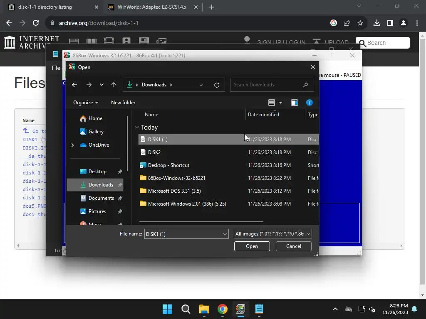Open Chrome downloads icon

(377, 23)
